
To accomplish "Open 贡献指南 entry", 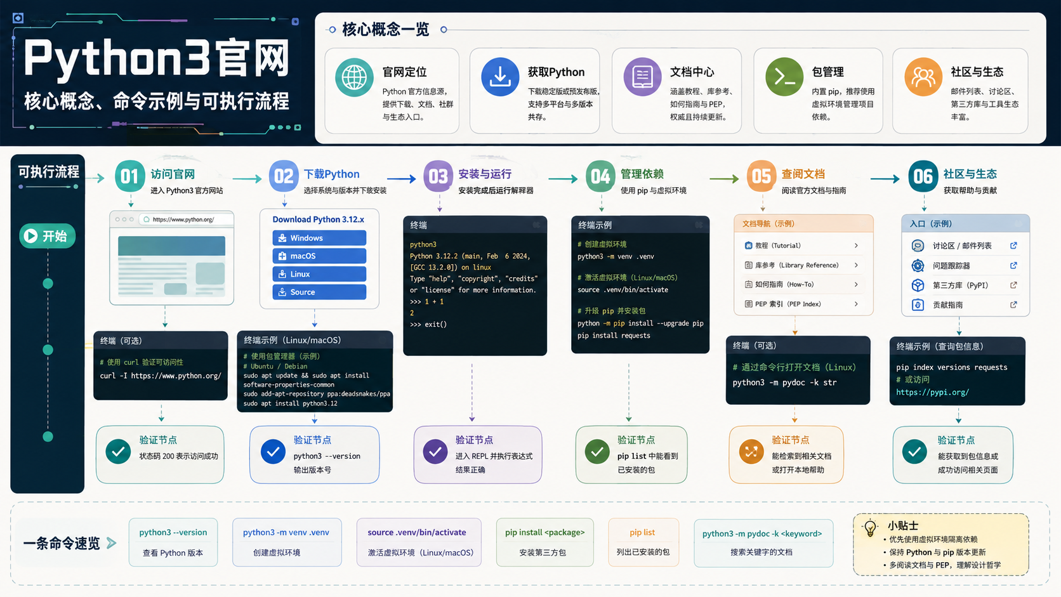I will pos(965,305).
